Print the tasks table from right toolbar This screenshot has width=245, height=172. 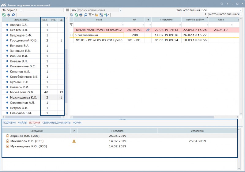click(81, 15)
